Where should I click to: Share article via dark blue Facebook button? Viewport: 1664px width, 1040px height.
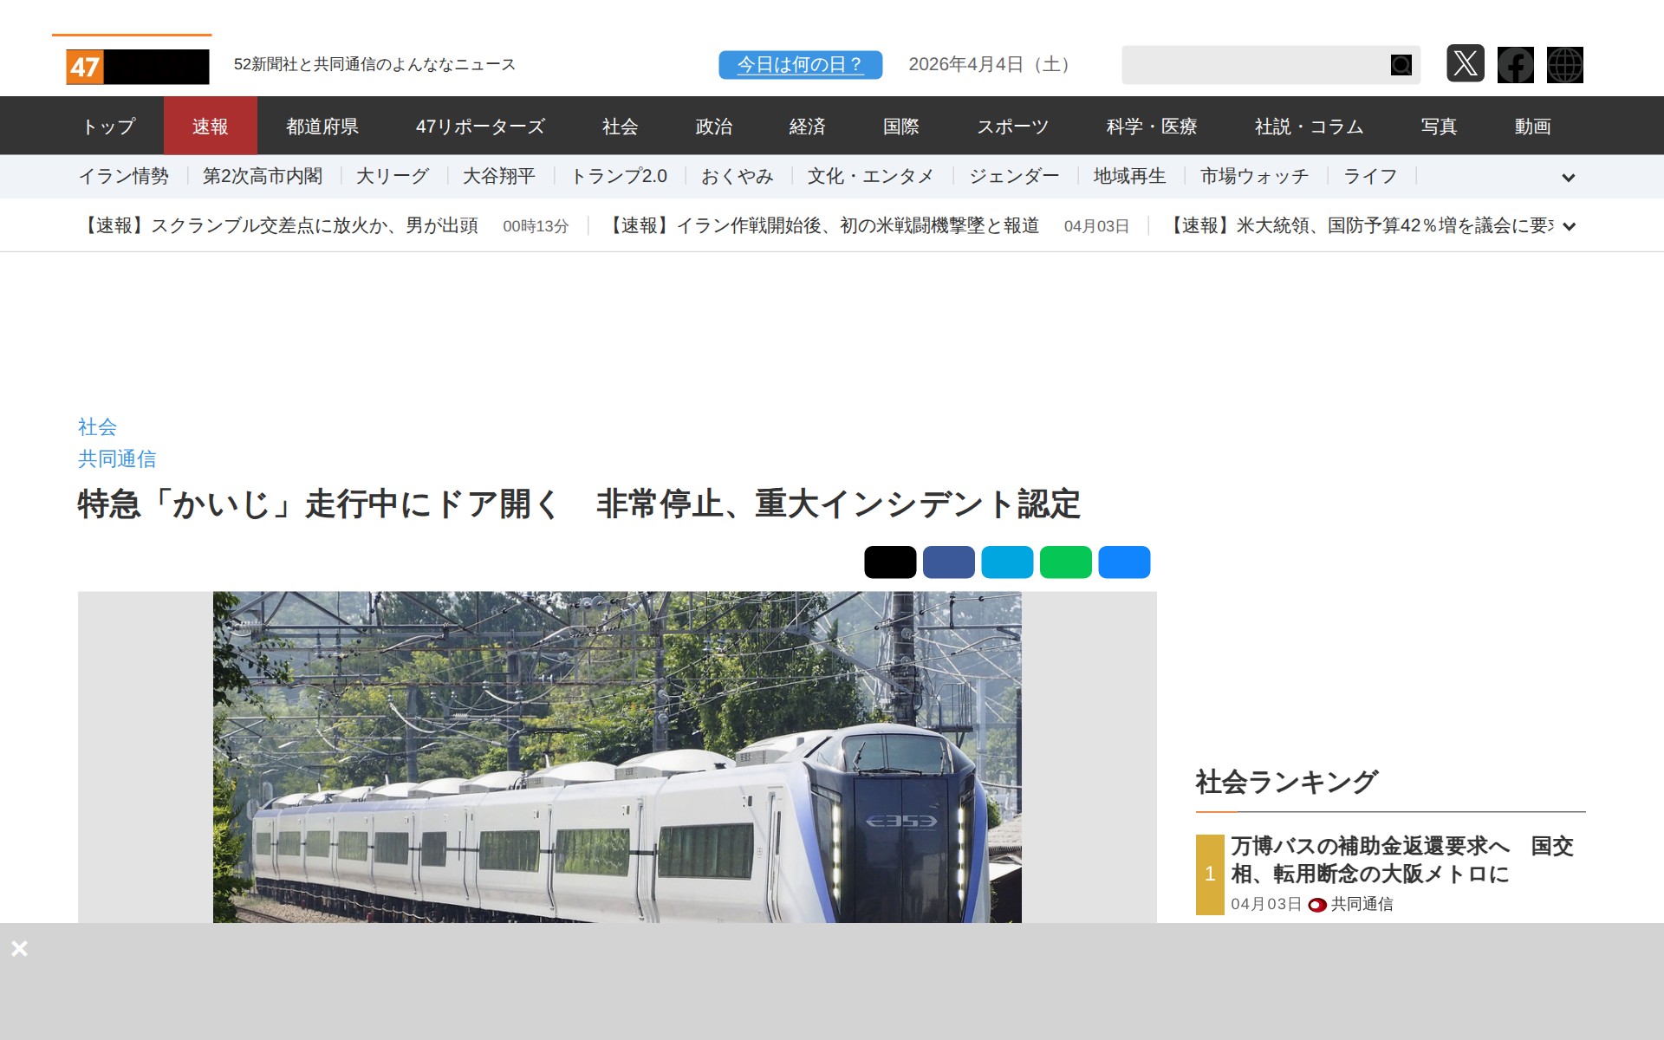click(948, 562)
